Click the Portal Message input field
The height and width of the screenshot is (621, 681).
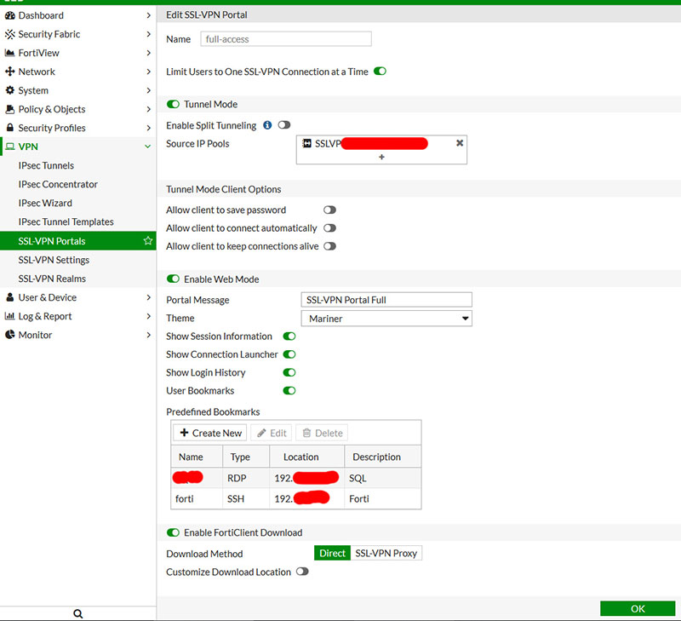tap(386, 300)
